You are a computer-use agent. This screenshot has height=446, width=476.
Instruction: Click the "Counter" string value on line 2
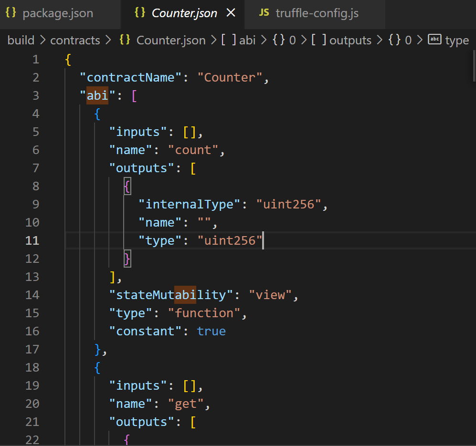click(x=230, y=78)
